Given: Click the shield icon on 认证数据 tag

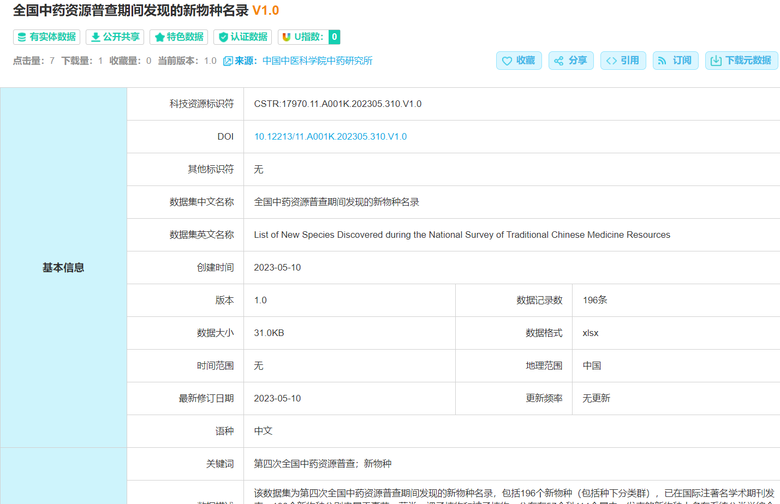Looking at the screenshot, I should pyautogui.click(x=223, y=37).
